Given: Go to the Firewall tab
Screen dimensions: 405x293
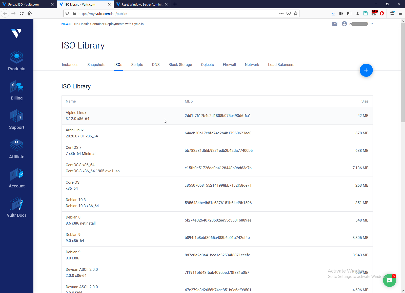Looking at the screenshot, I should [229, 65].
